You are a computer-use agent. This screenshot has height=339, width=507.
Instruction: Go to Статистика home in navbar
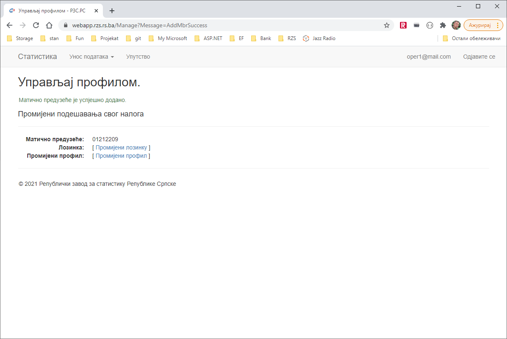pos(38,57)
